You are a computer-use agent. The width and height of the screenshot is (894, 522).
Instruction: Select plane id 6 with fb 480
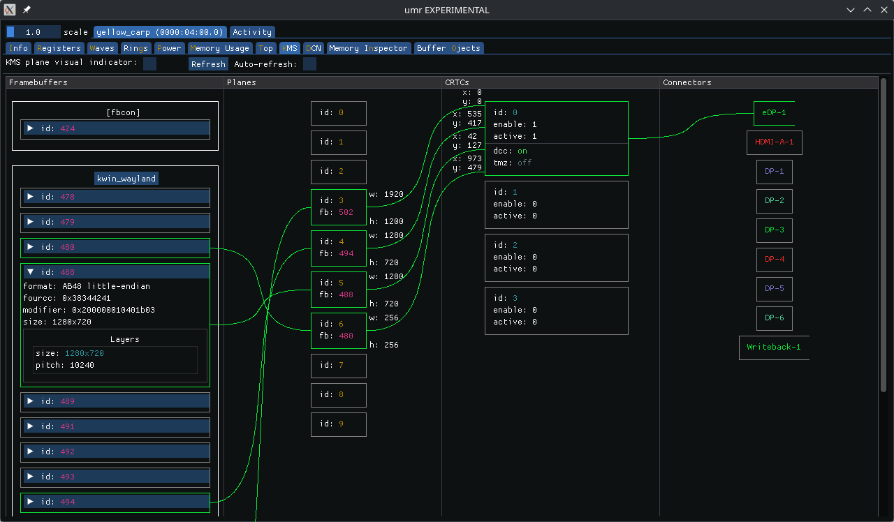339,330
